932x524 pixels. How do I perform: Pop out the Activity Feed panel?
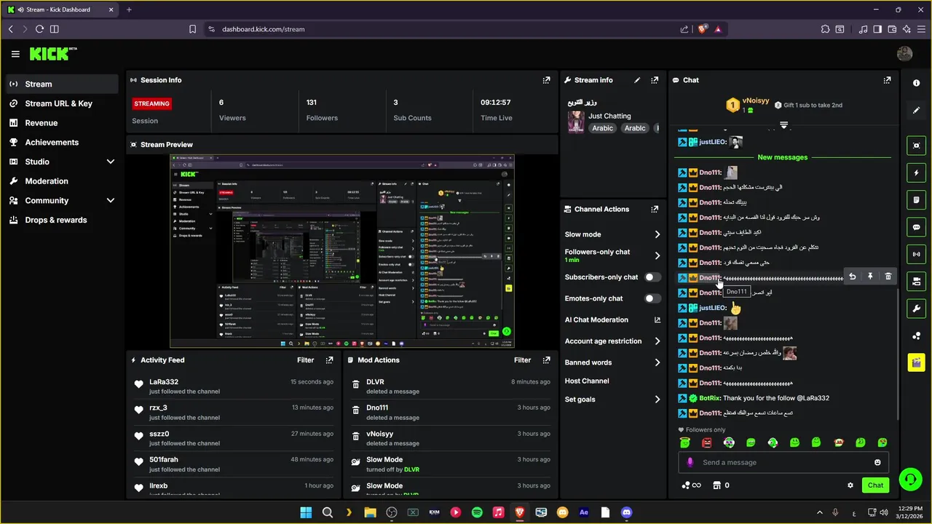[330, 360]
